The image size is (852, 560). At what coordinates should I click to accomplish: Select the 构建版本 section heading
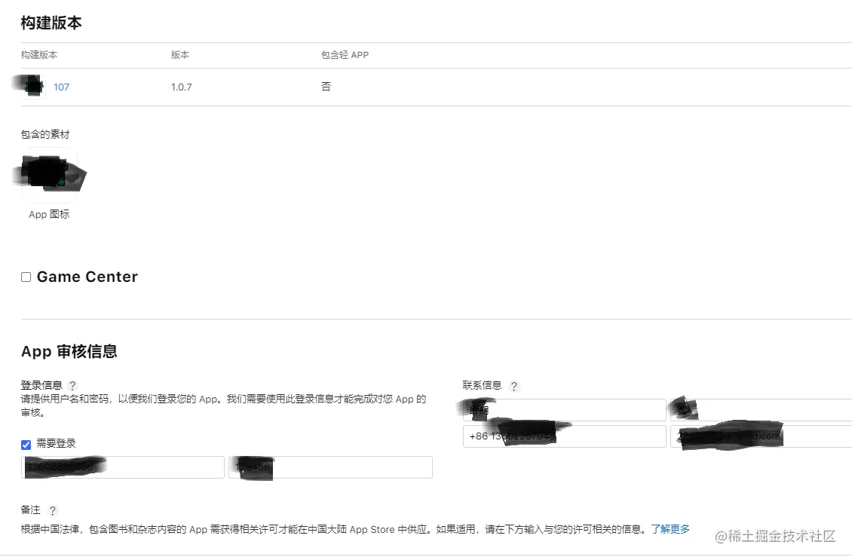tap(51, 23)
